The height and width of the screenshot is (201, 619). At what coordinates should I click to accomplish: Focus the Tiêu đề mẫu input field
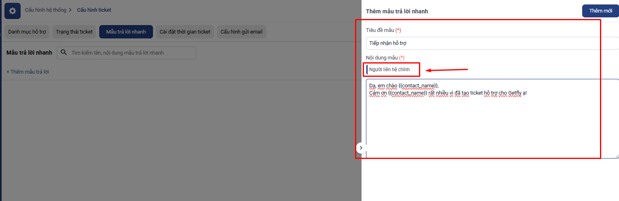coord(486,43)
